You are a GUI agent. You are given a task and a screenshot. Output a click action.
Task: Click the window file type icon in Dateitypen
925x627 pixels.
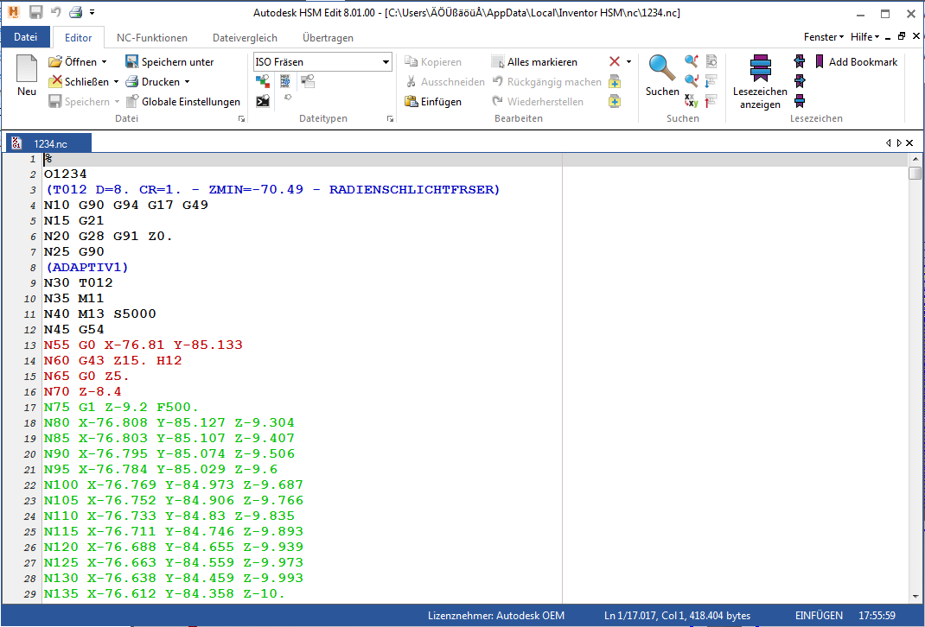[308, 80]
